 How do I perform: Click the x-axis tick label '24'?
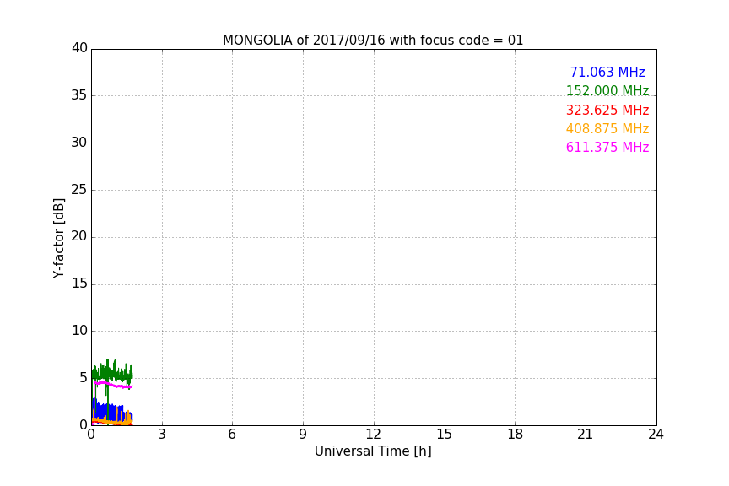(656, 435)
